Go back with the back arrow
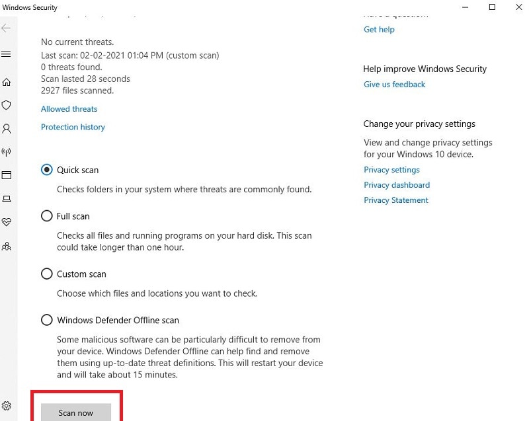 (x=6, y=28)
